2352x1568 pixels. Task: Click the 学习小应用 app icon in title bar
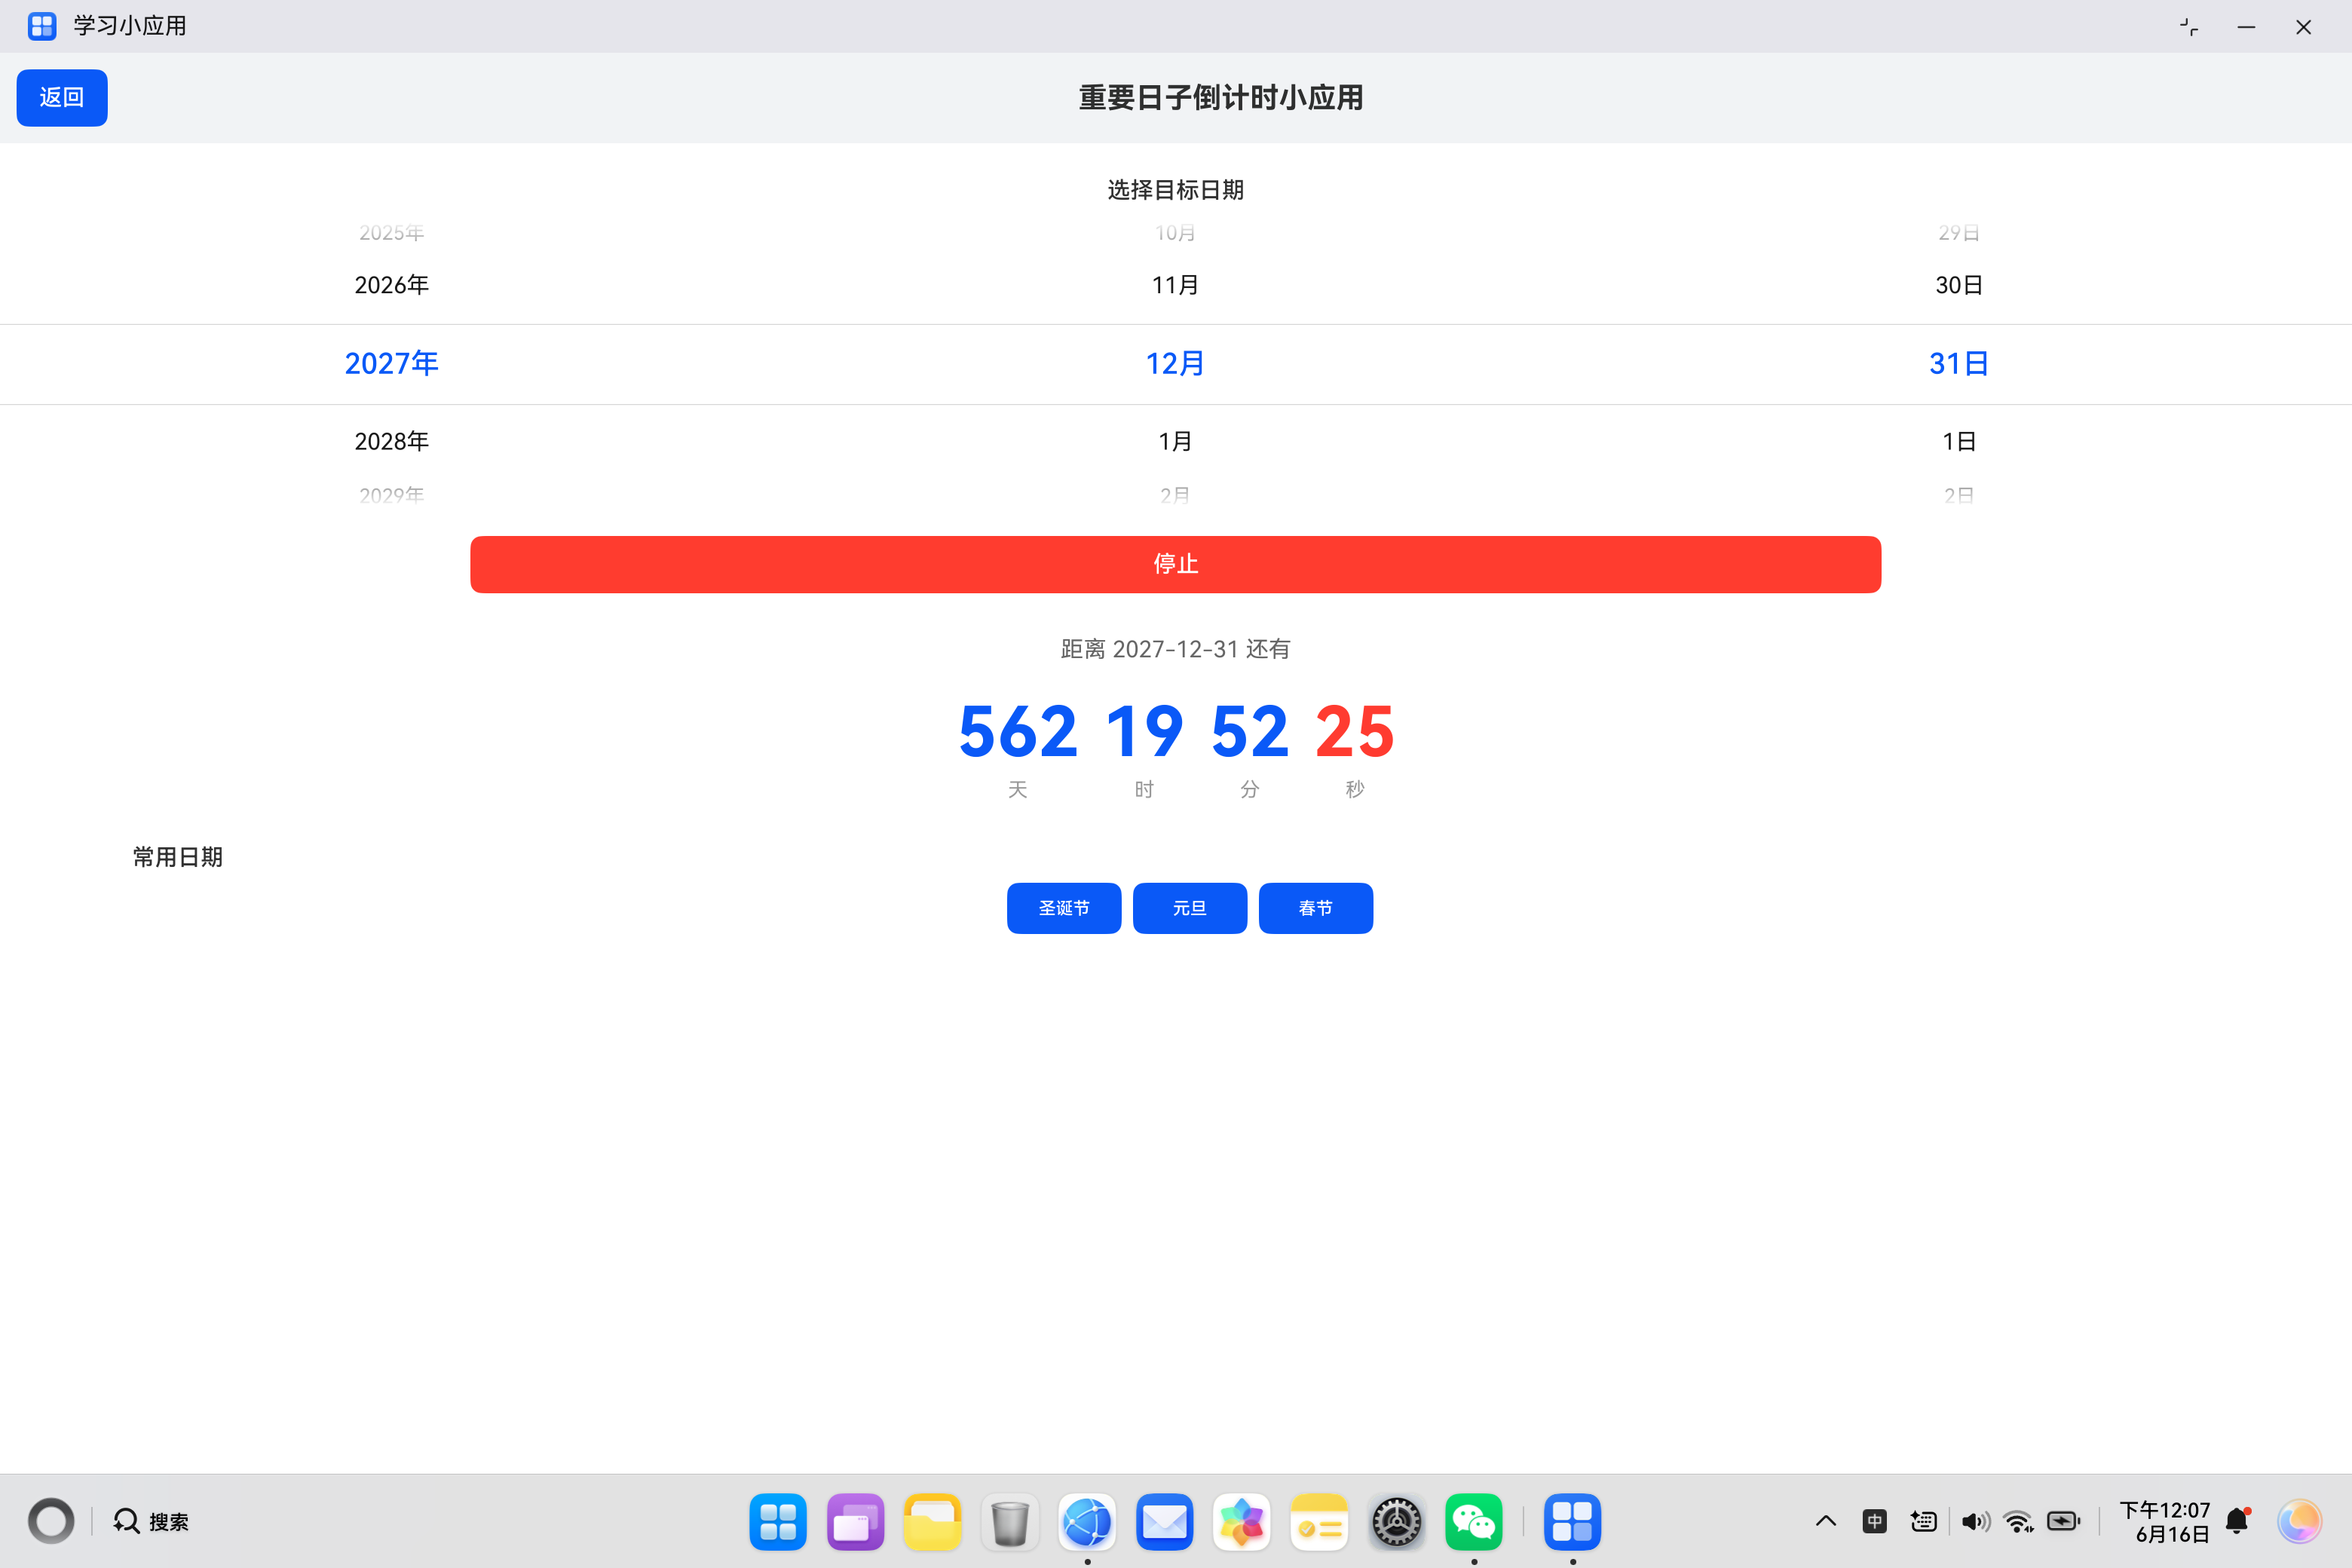point(42,26)
